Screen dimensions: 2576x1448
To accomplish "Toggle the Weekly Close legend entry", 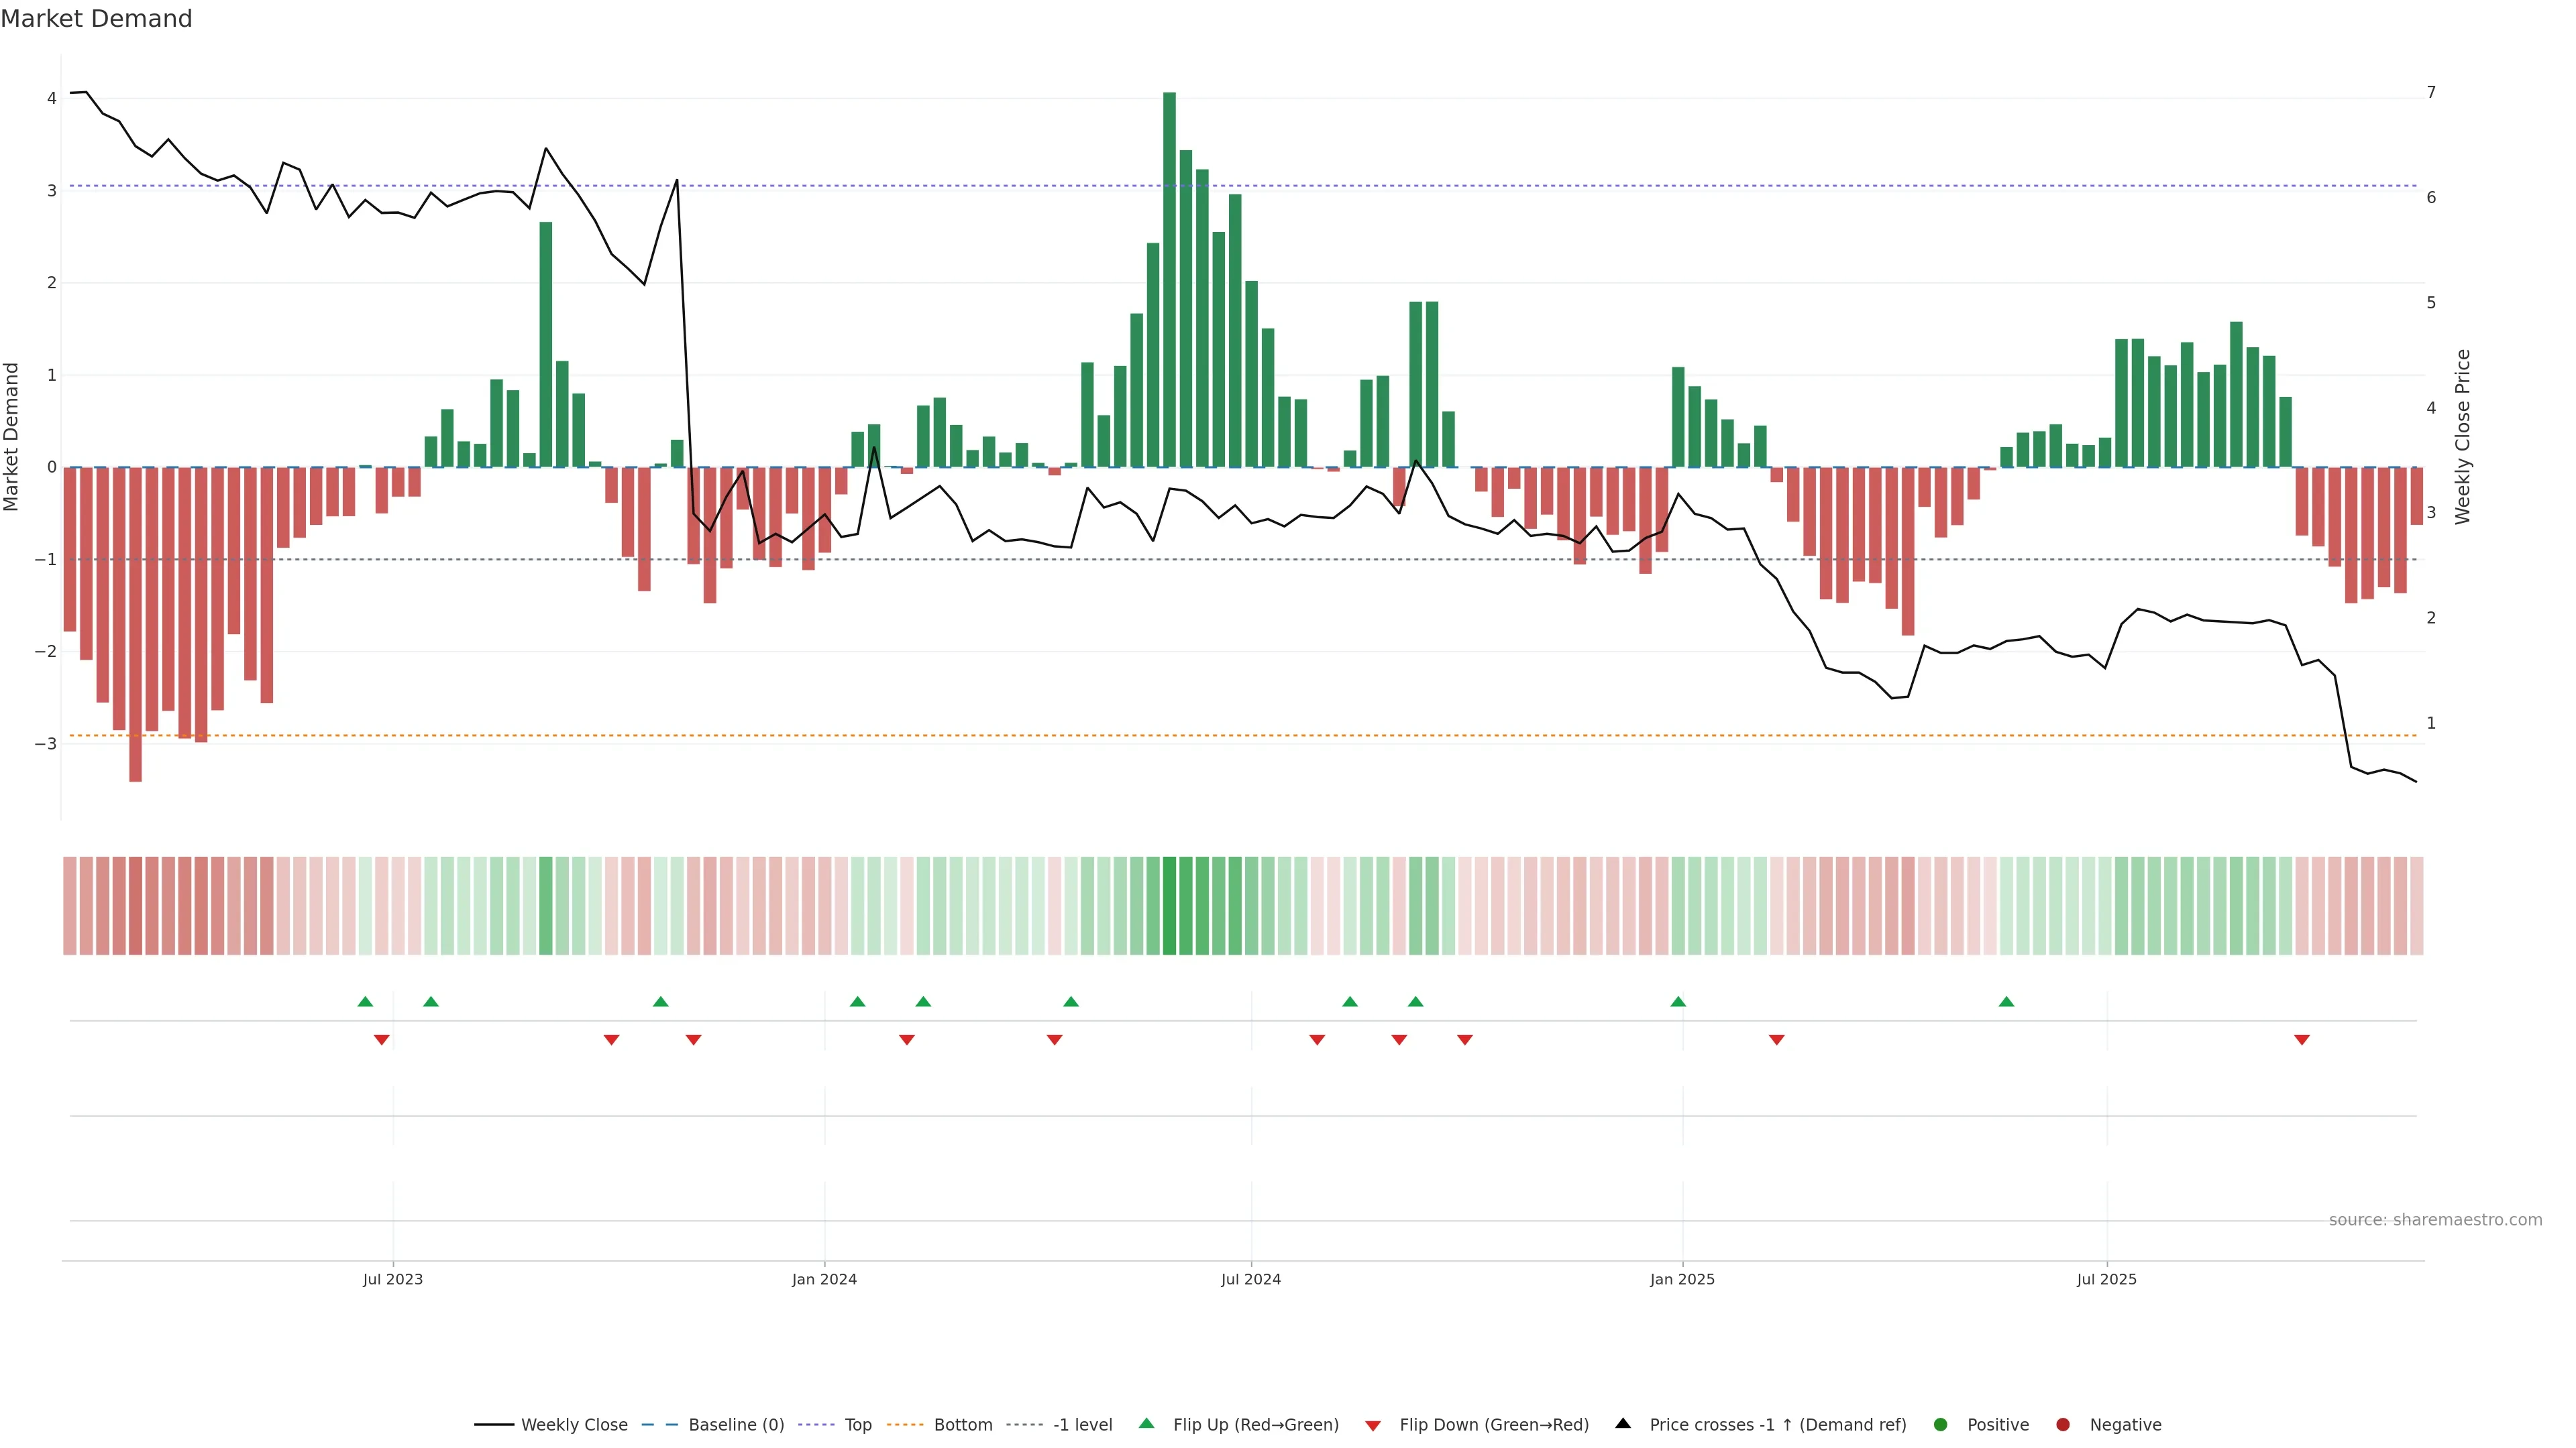I will click(x=574, y=1424).
